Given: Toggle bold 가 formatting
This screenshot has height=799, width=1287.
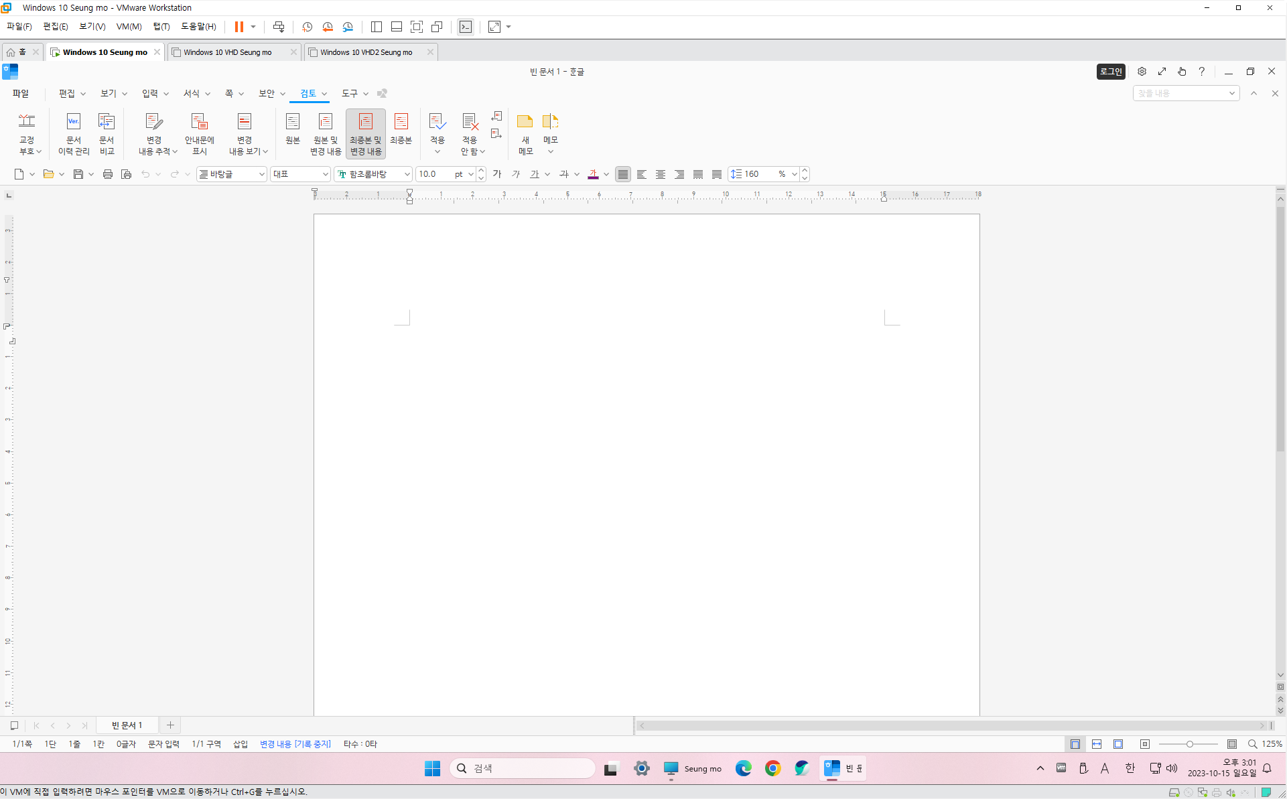Looking at the screenshot, I should click(x=497, y=174).
